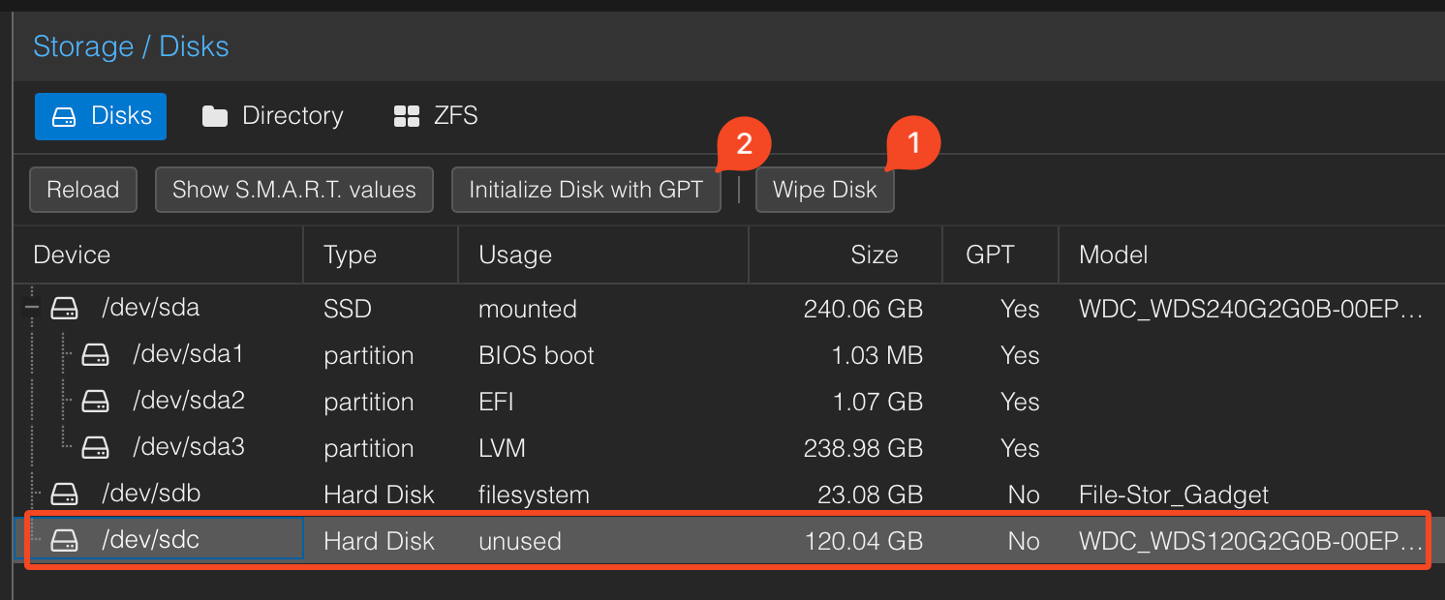Click the /dev/sdb disk icon
The height and width of the screenshot is (600, 1445).
click(65, 495)
